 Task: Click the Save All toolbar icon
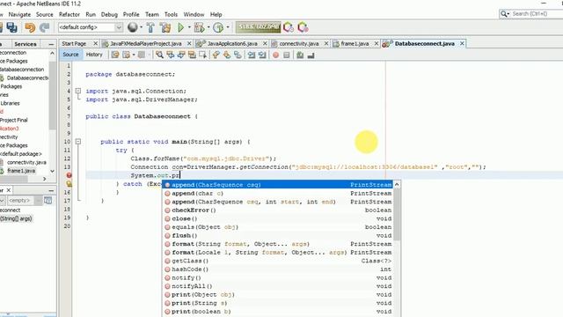coord(11,27)
